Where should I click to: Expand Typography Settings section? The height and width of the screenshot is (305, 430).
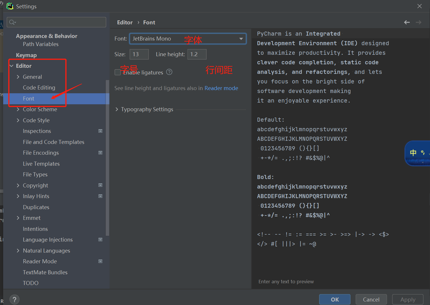point(117,109)
